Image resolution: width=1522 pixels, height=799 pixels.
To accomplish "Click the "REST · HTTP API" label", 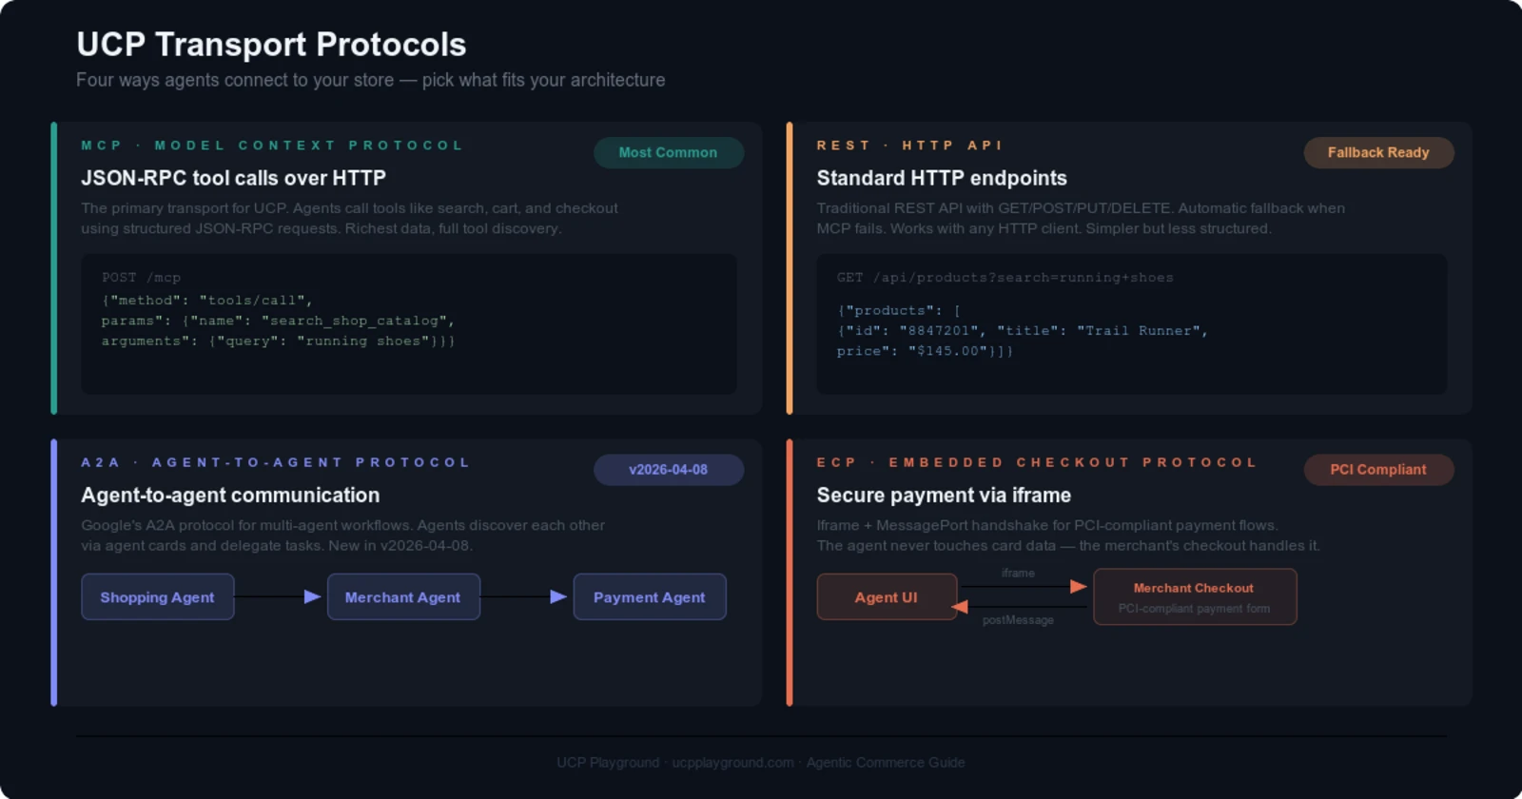I will click(909, 146).
